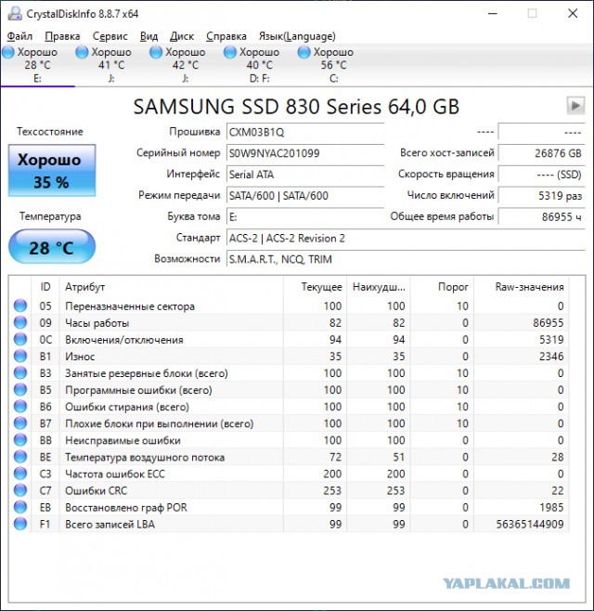594x611 pixels.
Task: Click the SATA/600 transfer mode field
Action: [x=305, y=195]
